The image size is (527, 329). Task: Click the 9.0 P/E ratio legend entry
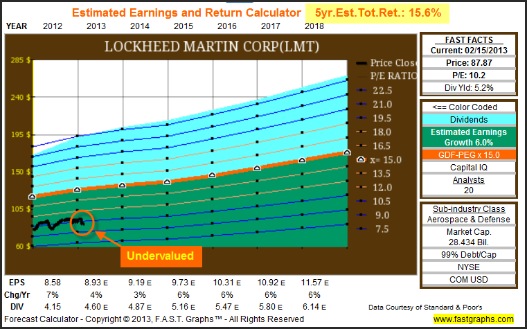tap(375, 215)
